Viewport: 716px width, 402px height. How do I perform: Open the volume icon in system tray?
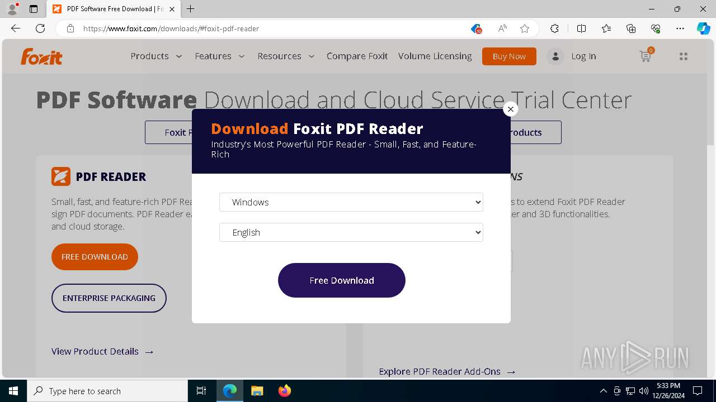point(644,391)
